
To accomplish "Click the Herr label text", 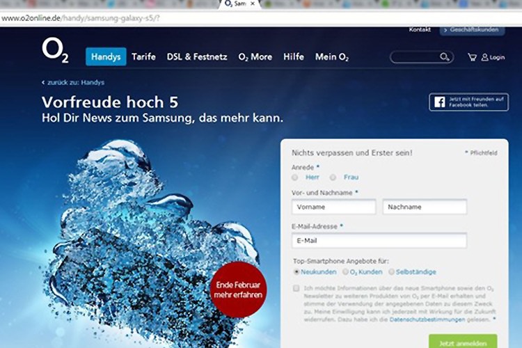I will click(313, 177).
